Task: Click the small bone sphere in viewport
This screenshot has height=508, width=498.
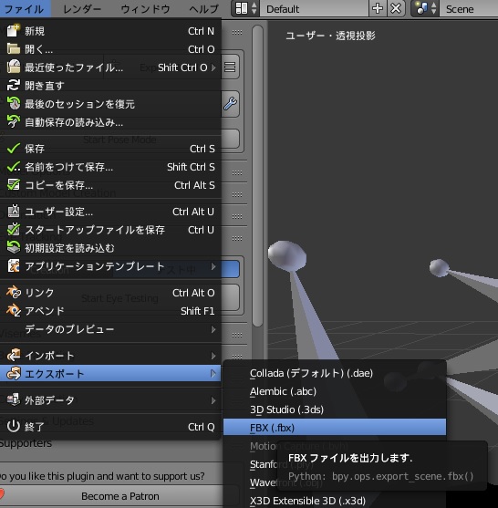Action: [x=439, y=267]
